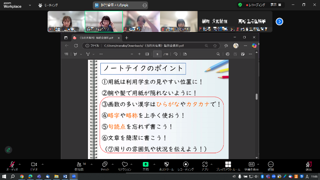Expand video options arrow beside ビデオ

tap(42, 164)
